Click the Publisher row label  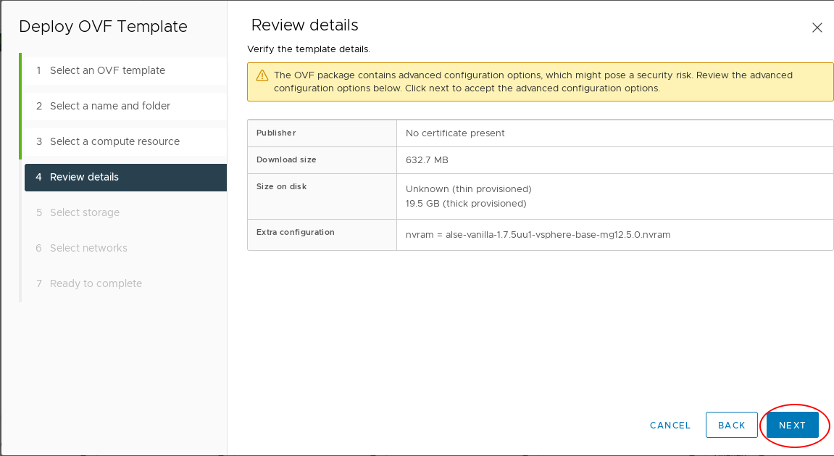[x=276, y=133]
